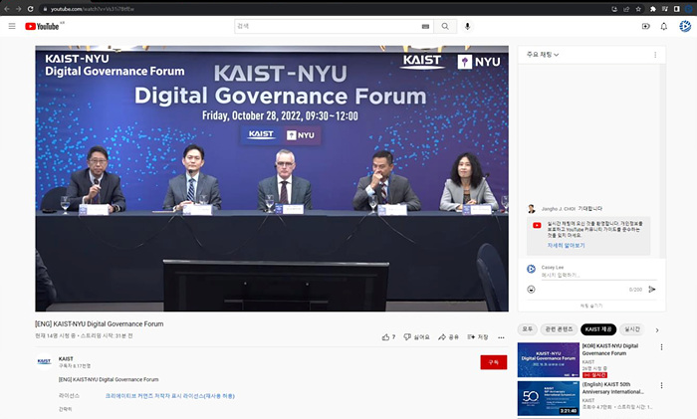Screen dimensions: 697x419
Task: Hide the live chat panel
Action: 591,306
